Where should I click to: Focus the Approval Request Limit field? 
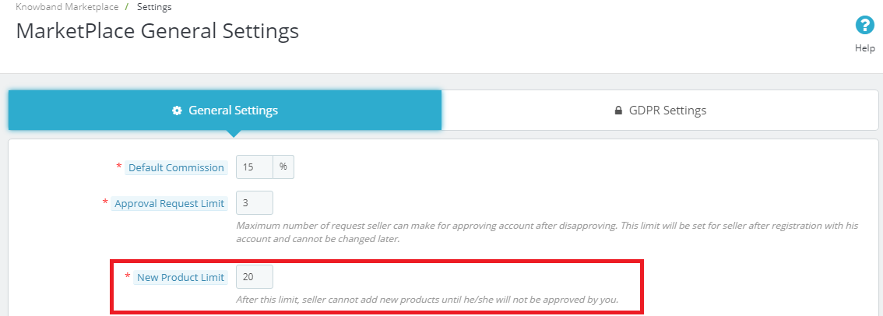point(255,203)
